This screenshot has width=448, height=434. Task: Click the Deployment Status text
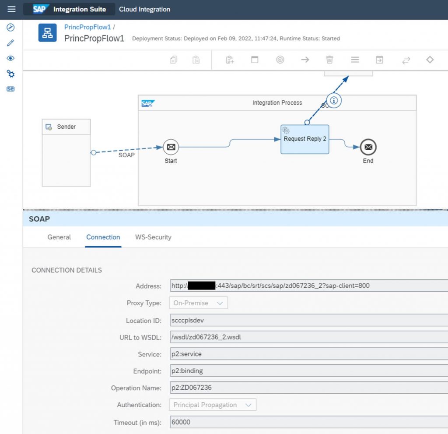(x=236, y=39)
